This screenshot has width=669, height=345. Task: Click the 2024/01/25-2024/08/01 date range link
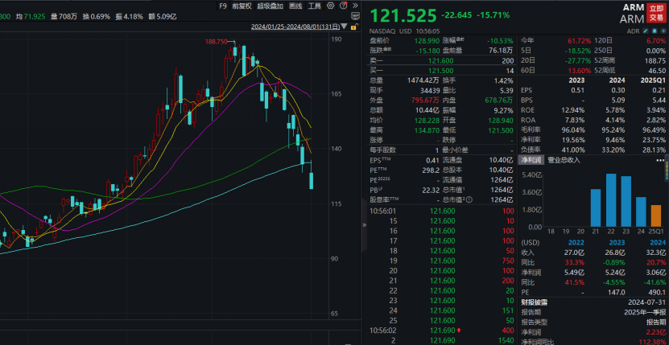tap(295, 27)
